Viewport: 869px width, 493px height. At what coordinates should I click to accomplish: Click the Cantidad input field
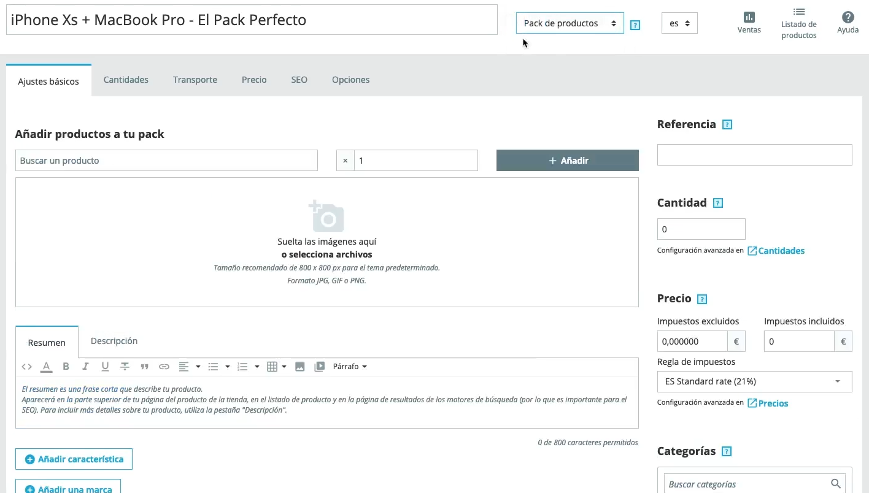click(701, 229)
